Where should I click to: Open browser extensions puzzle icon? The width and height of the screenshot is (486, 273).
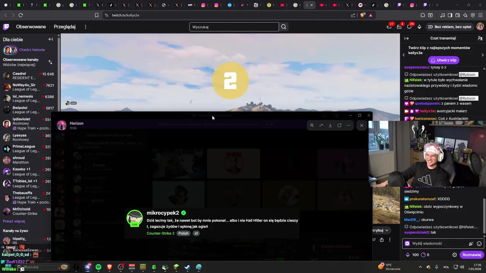pyautogui.click(x=423, y=15)
